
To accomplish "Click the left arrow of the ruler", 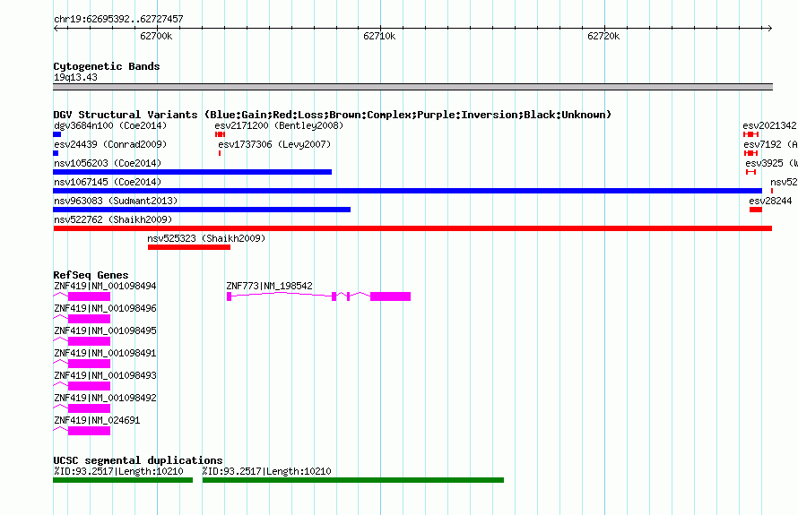I will [56, 28].
